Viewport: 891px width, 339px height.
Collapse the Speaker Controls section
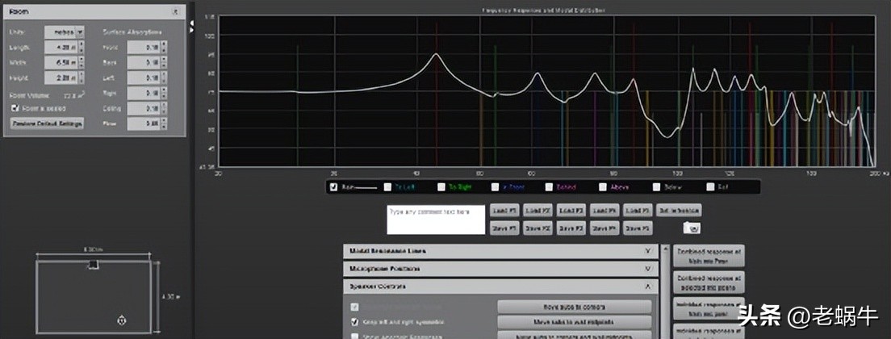[648, 286]
